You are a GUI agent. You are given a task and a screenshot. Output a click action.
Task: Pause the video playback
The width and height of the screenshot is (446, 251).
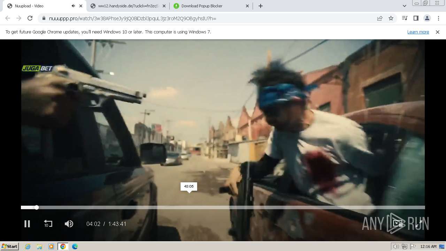(x=27, y=224)
